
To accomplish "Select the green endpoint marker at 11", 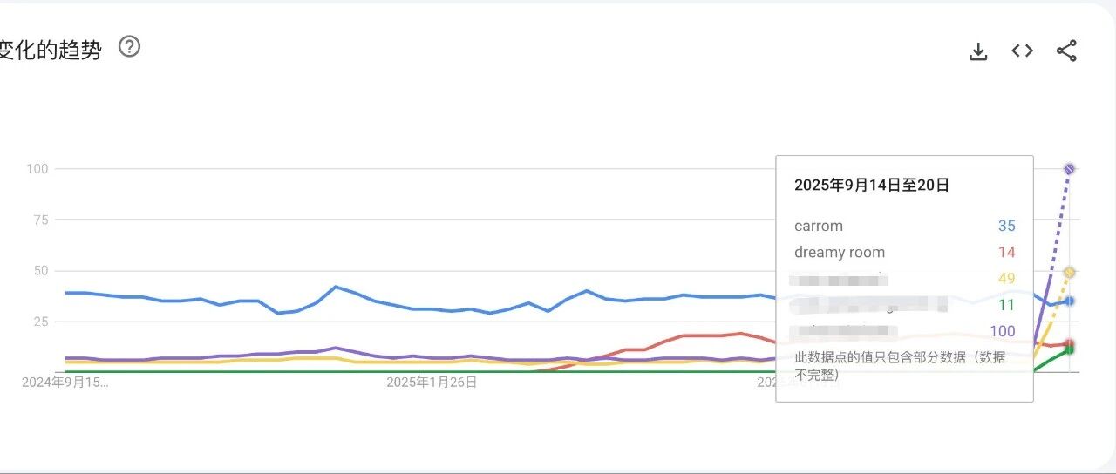I will [x=1069, y=350].
